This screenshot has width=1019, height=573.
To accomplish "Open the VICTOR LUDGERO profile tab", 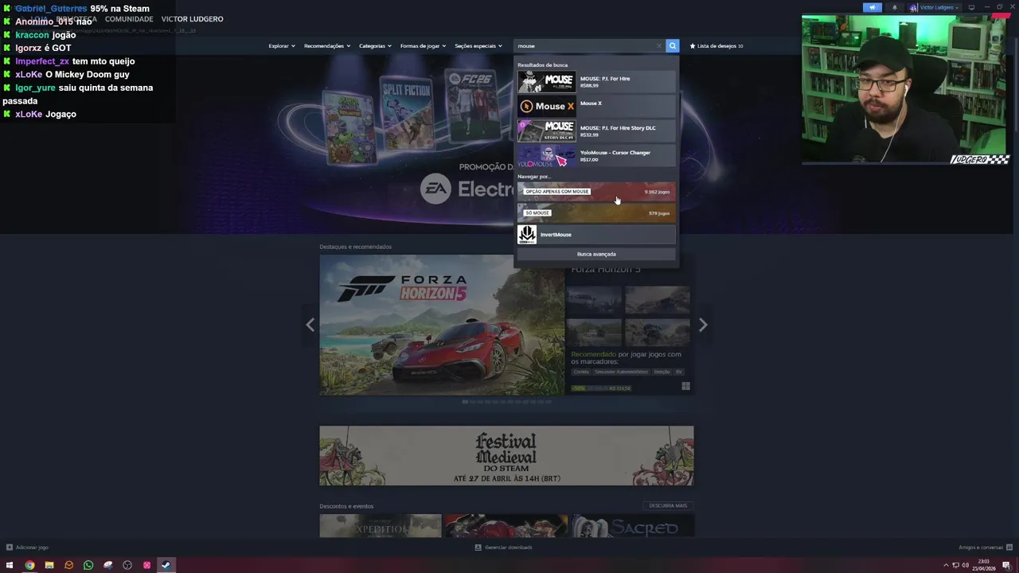I will (192, 19).
